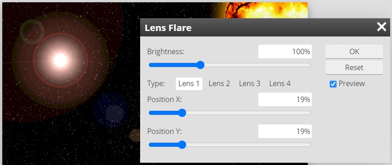Edit the Position Y value field
Image resolution: width=392 pixels, height=165 pixels.
tap(285, 131)
